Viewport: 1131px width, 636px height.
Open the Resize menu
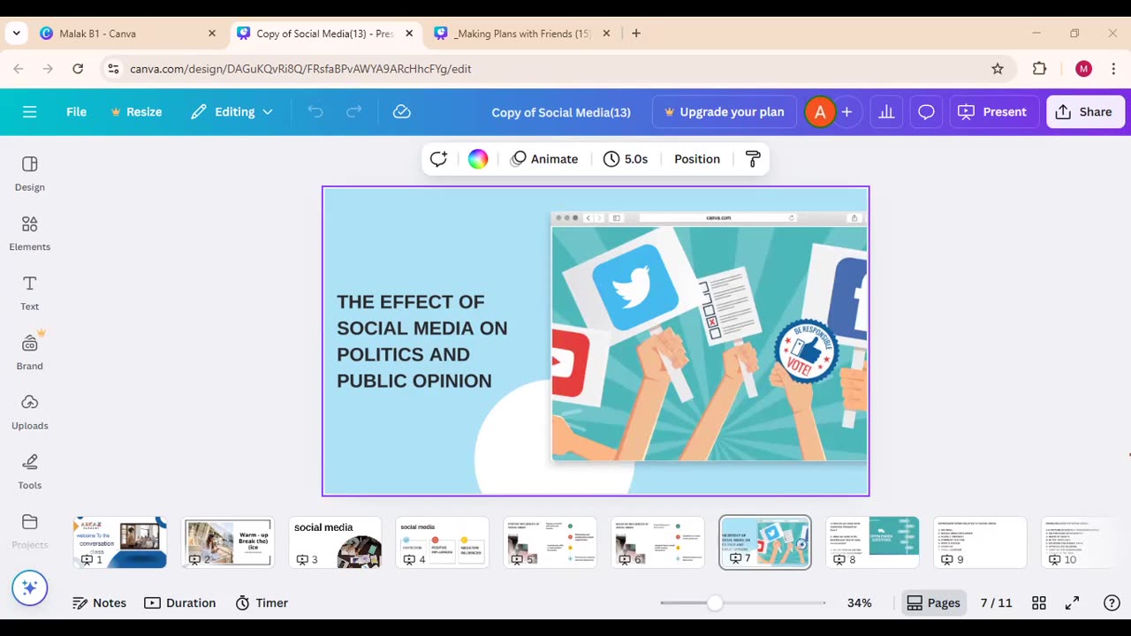coord(136,112)
